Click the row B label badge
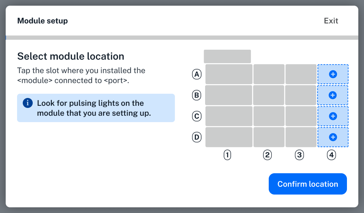This screenshot has width=364, height=213. [x=197, y=95]
